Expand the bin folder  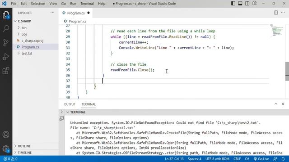[x=36, y=28]
